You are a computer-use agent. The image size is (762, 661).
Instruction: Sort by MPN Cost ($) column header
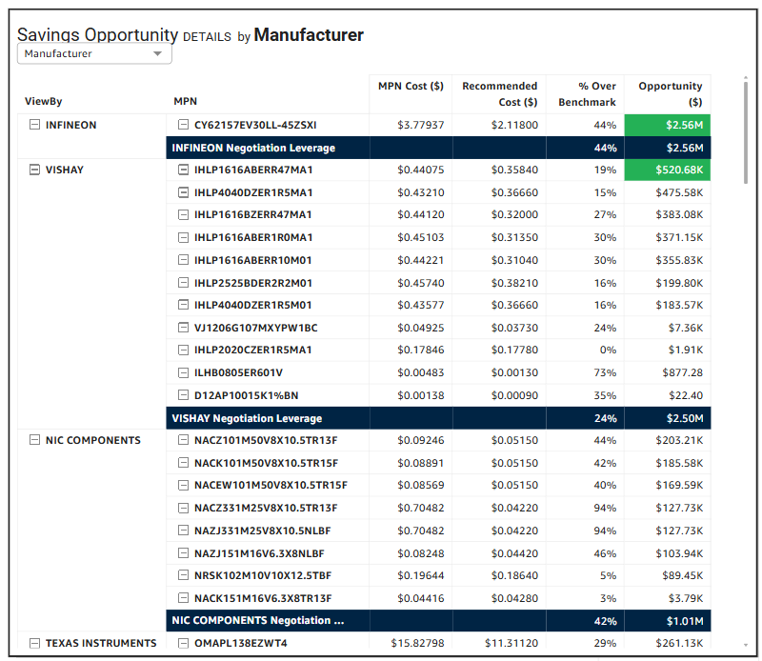(411, 86)
